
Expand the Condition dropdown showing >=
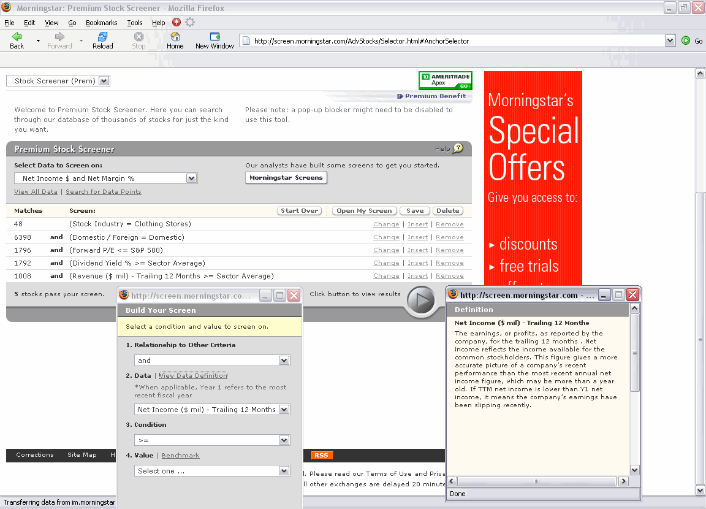(283, 440)
